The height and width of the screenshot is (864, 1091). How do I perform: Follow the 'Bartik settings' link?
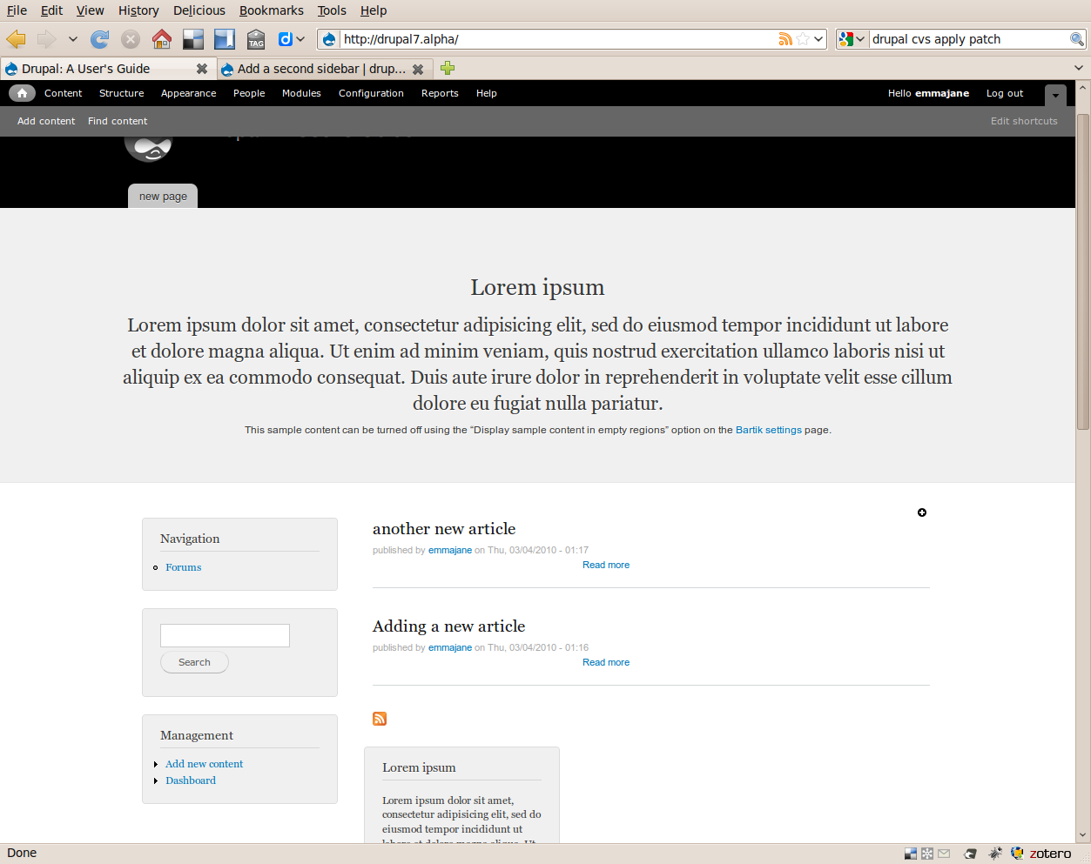click(768, 429)
